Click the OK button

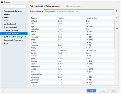click(91, 91)
